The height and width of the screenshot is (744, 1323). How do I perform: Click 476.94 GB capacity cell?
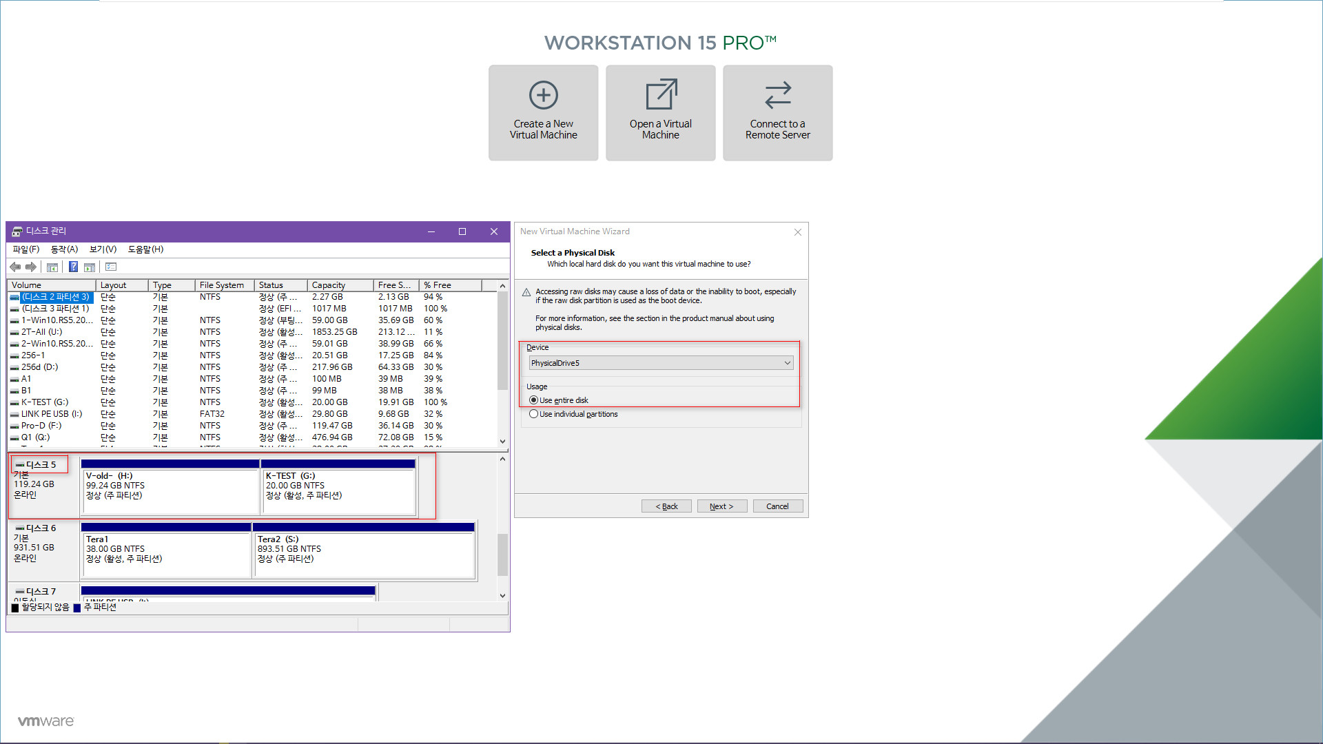[332, 437]
